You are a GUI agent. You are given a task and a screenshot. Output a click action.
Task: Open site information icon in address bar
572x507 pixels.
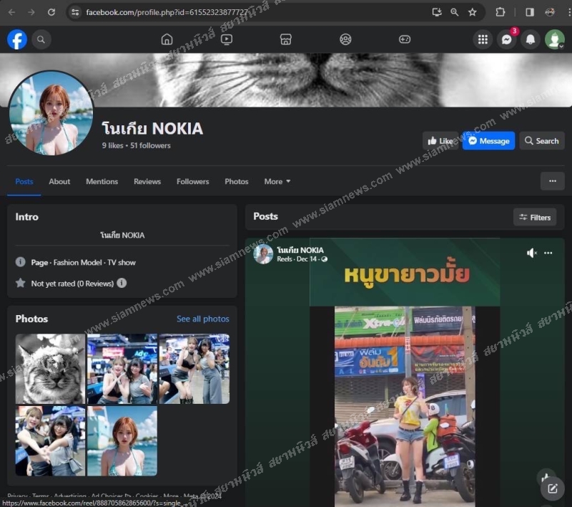click(x=75, y=12)
